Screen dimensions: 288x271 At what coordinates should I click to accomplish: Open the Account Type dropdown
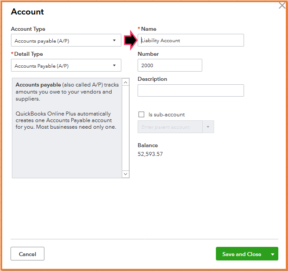[x=66, y=40]
